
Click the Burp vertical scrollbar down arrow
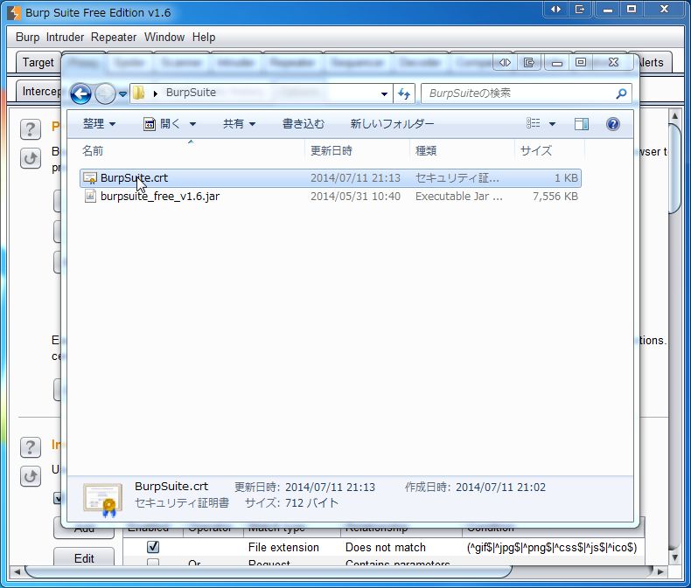click(x=675, y=557)
